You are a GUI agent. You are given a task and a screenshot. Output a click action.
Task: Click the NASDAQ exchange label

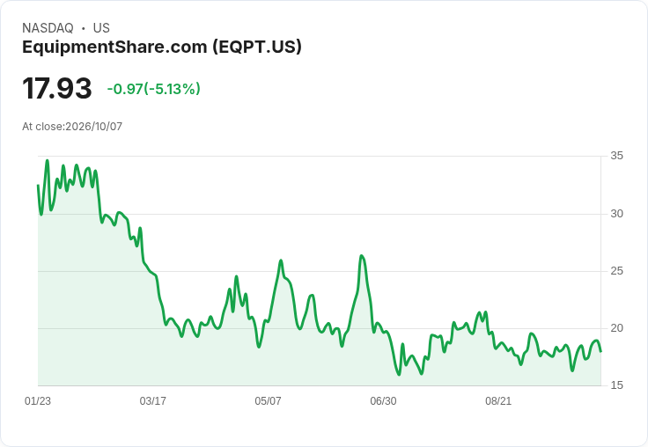(x=48, y=28)
